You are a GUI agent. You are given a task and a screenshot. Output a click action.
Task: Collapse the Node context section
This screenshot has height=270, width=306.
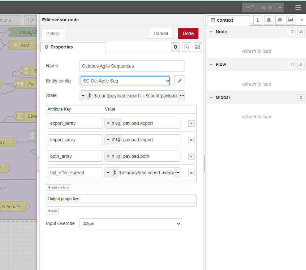tap(211, 32)
